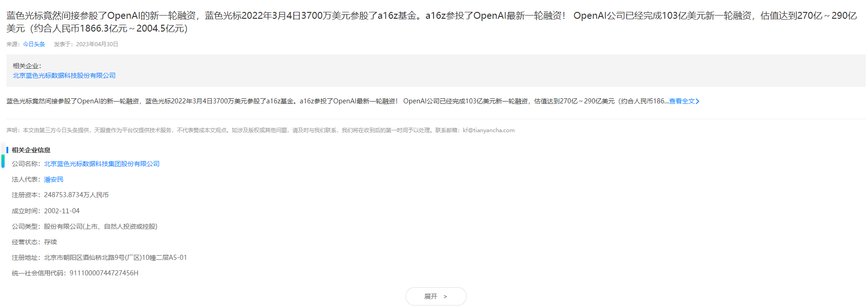This screenshot has height=306, width=868.
Task: Click the article headline about 蓝色光标 and OpenAI
Action: (x=432, y=22)
